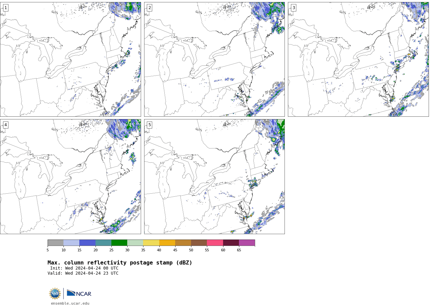Screen dimensions: 432x307
Task: Click the colorbar tick label 5
Action: [48, 250]
